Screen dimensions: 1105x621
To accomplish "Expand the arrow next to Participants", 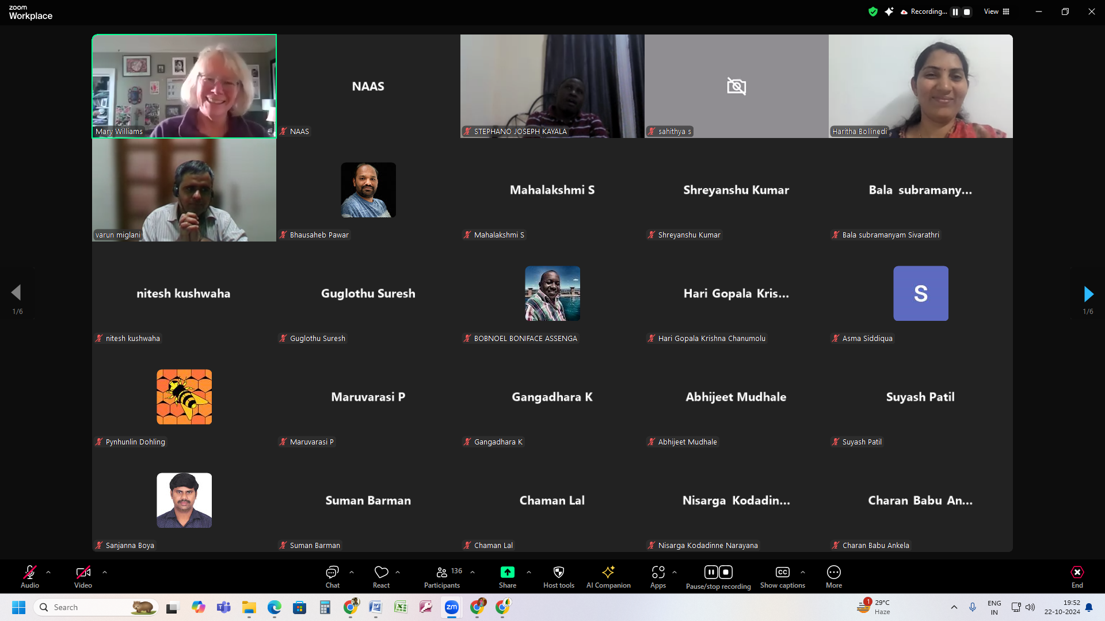I will pos(473,572).
